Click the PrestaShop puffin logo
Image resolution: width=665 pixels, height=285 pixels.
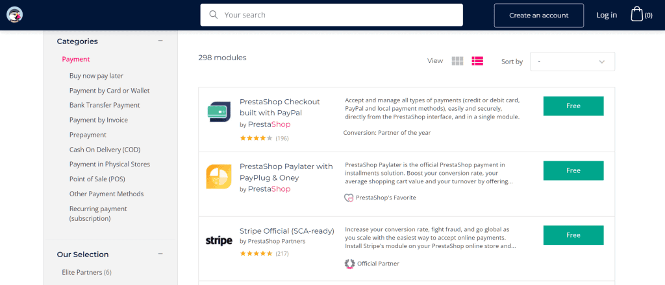point(14,15)
